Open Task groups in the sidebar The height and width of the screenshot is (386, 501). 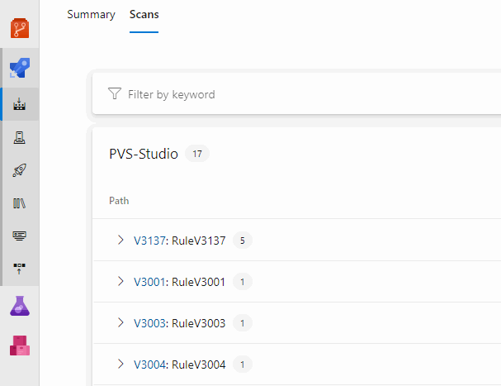pos(20,235)
